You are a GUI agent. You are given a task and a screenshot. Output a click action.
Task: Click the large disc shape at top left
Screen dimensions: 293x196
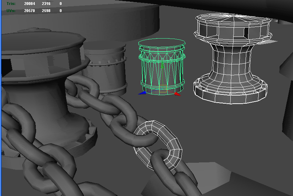pyautogui.click(x=81, y=14)
